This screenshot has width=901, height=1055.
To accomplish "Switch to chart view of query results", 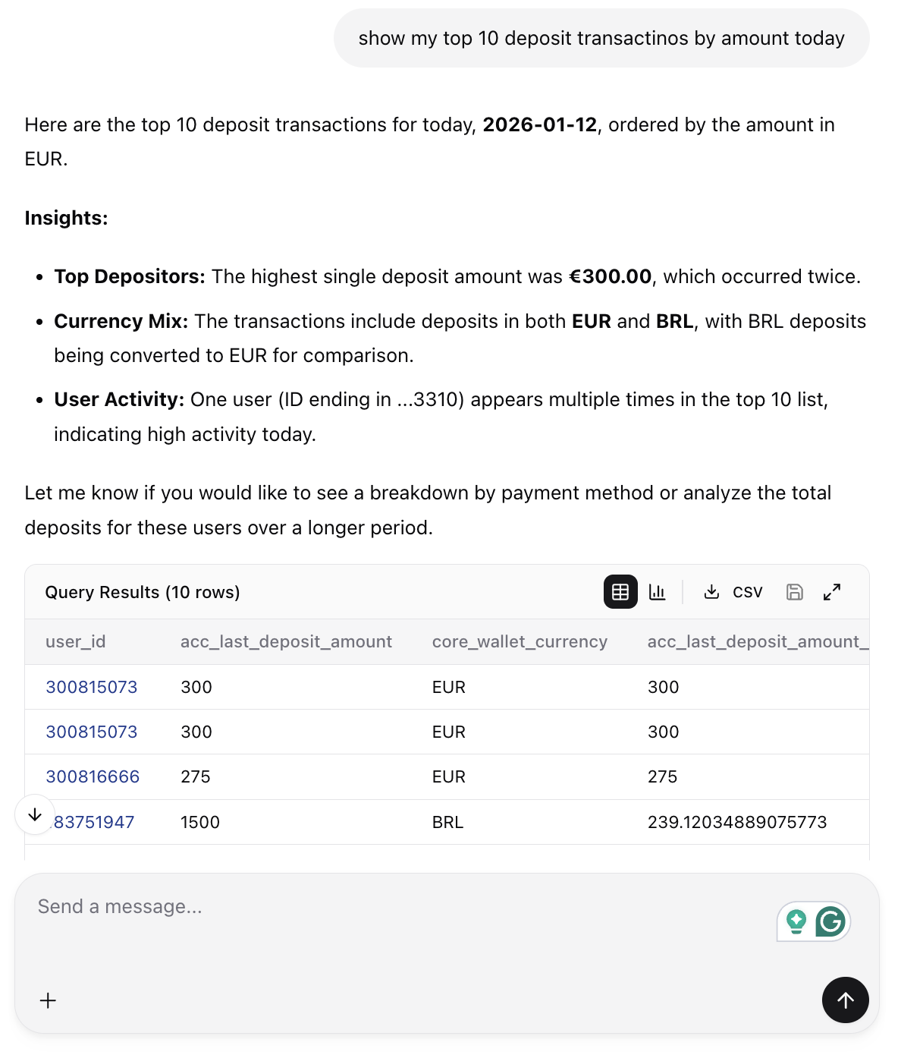I will [658, 592].
